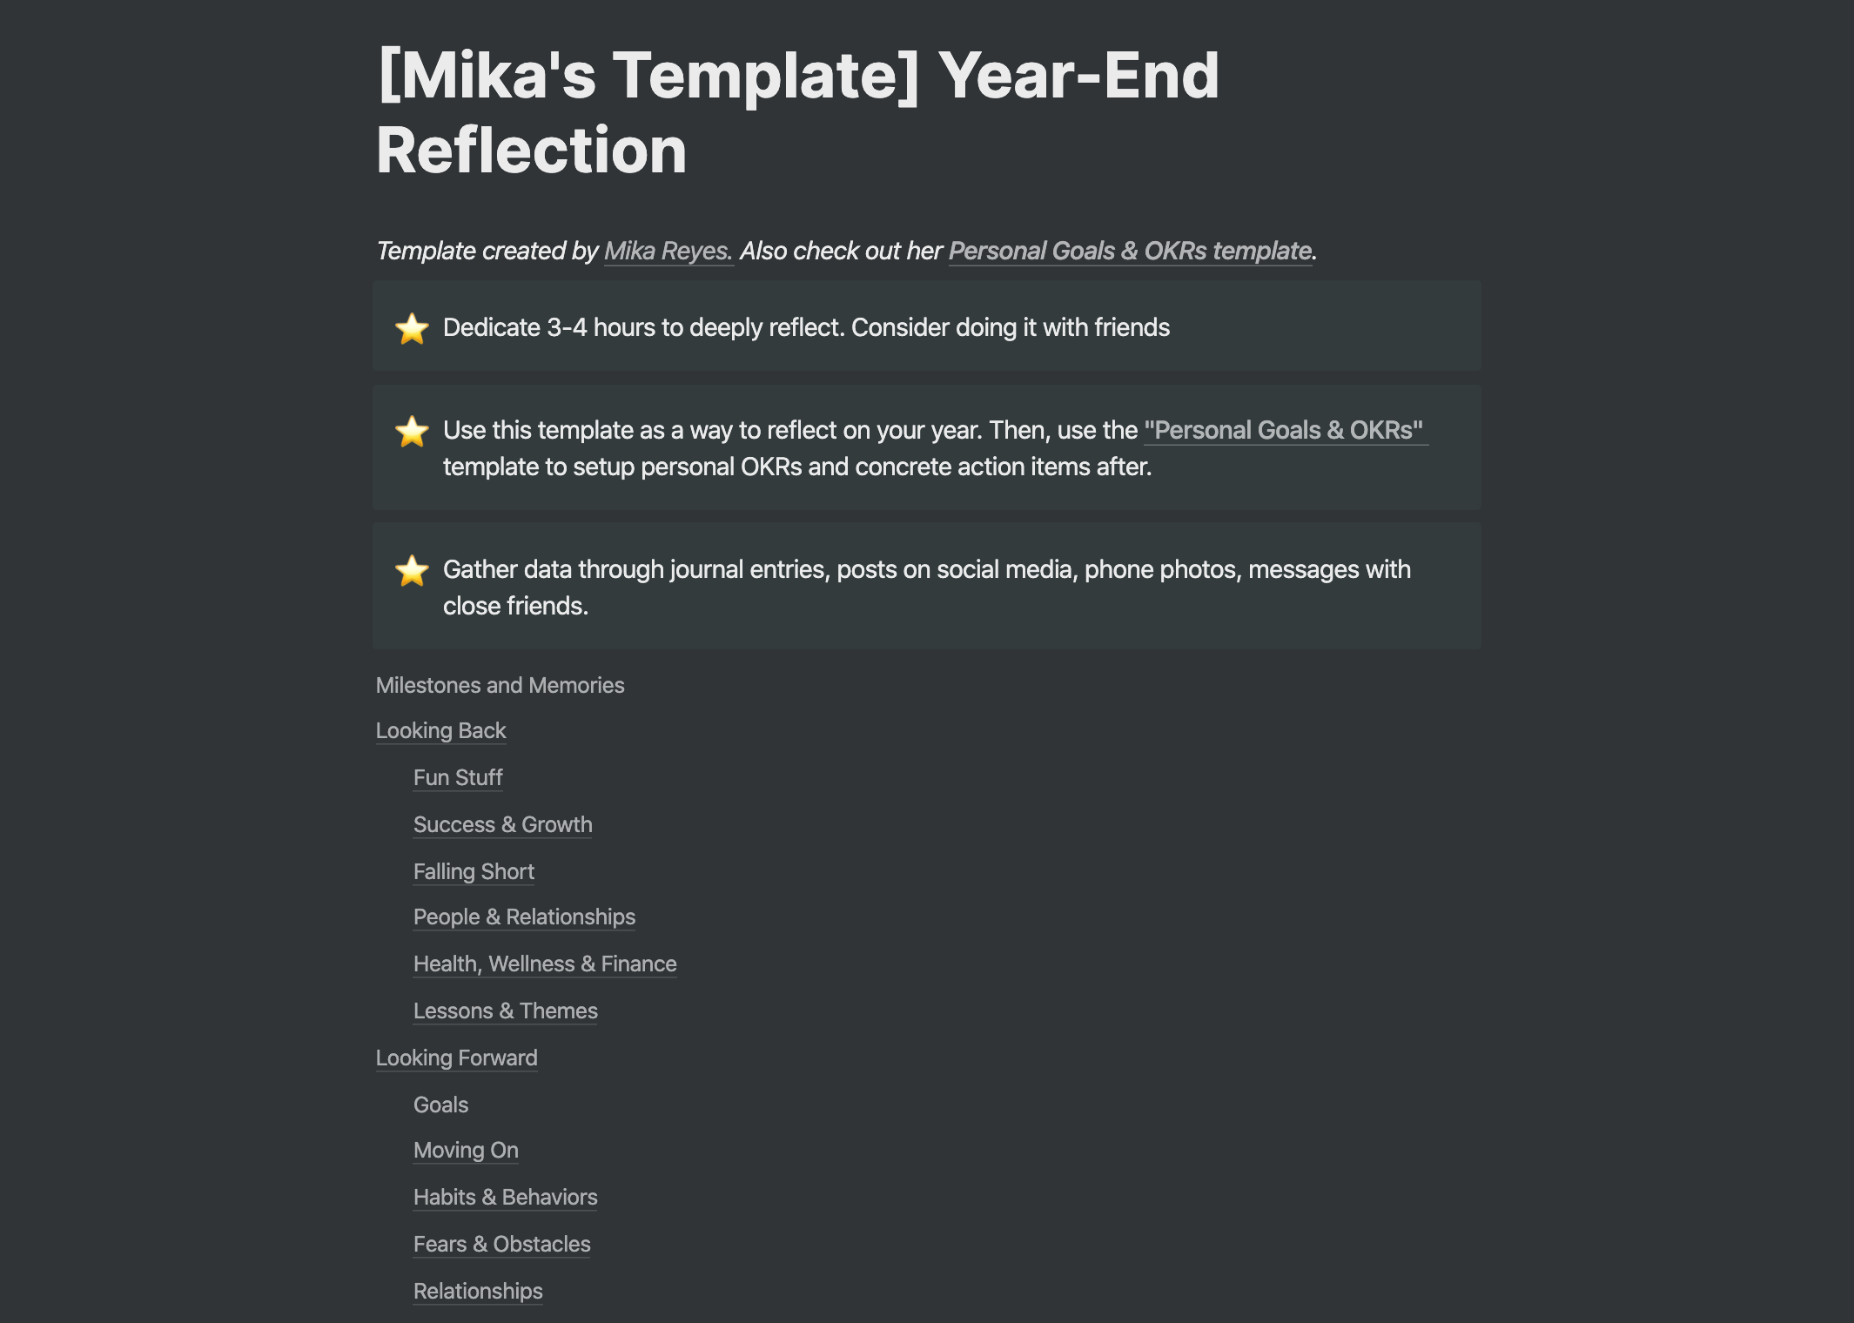Follow the quoted "Personal Goals & OKRs" callout link
This screenshot has height=1323, width=1854.
coord(1283,430)
